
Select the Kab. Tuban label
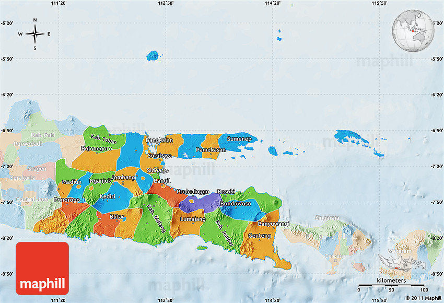104,139
